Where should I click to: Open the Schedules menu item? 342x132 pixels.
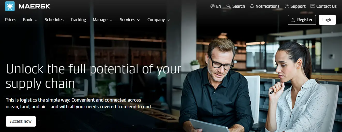pyautogui.click(x=54, y=20)
